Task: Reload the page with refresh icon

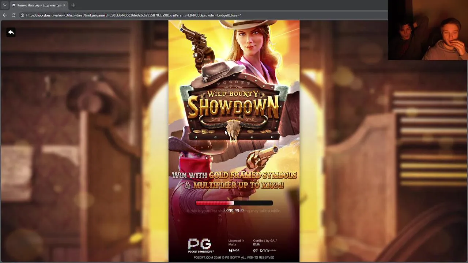Action: coord(14,15)
